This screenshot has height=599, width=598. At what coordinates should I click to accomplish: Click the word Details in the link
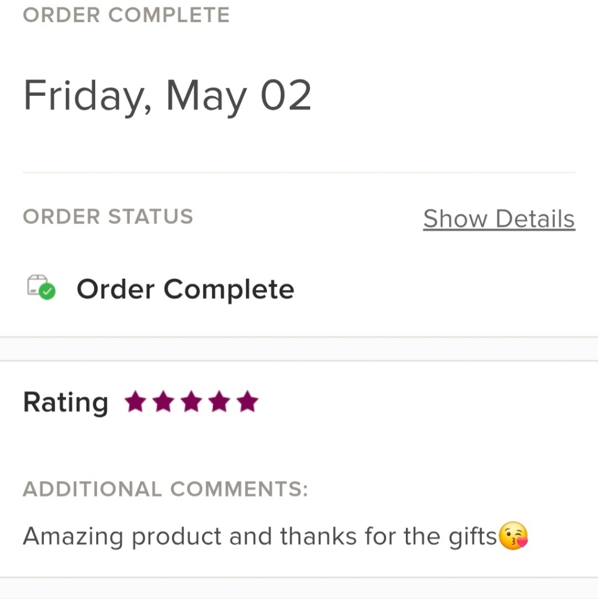tap(535, 219)
